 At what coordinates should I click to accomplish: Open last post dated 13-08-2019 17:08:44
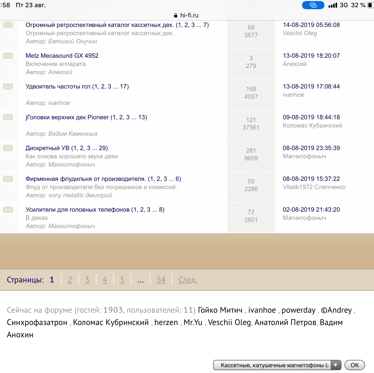311,86
